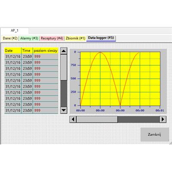The image size is (172, 172).
Task: Click the 500 label on the chart axis
Action: (73, 79)
